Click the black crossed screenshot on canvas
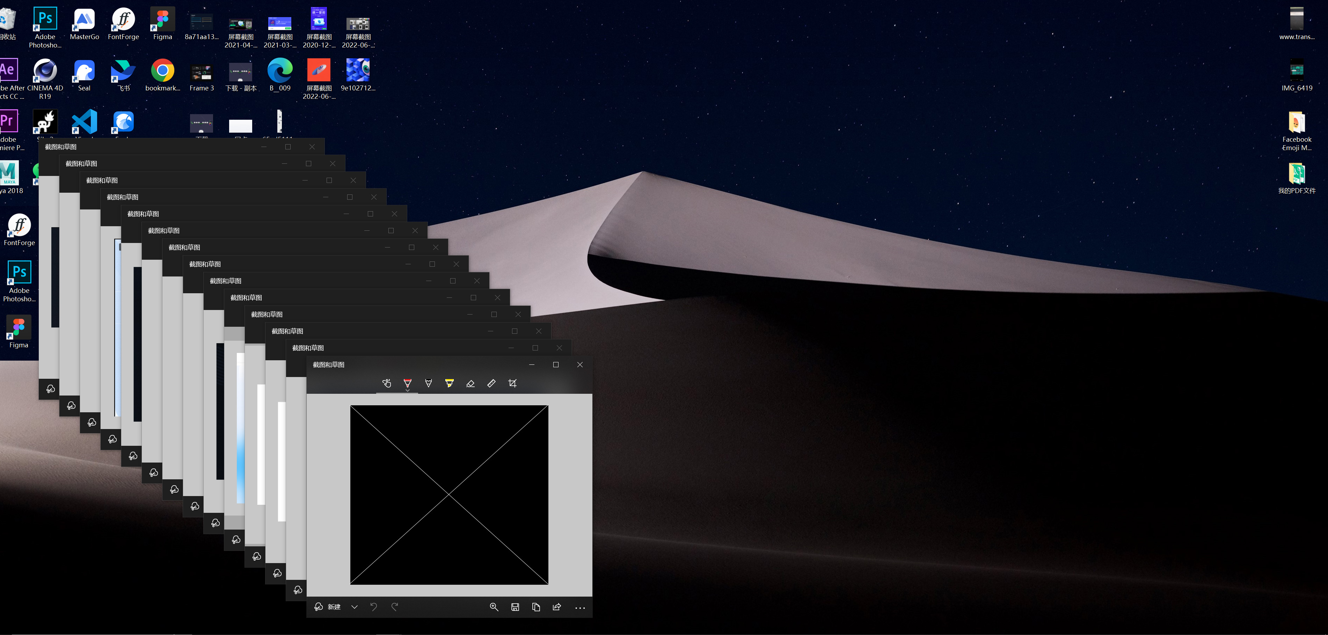1328x635 pixels. [449, 495]
